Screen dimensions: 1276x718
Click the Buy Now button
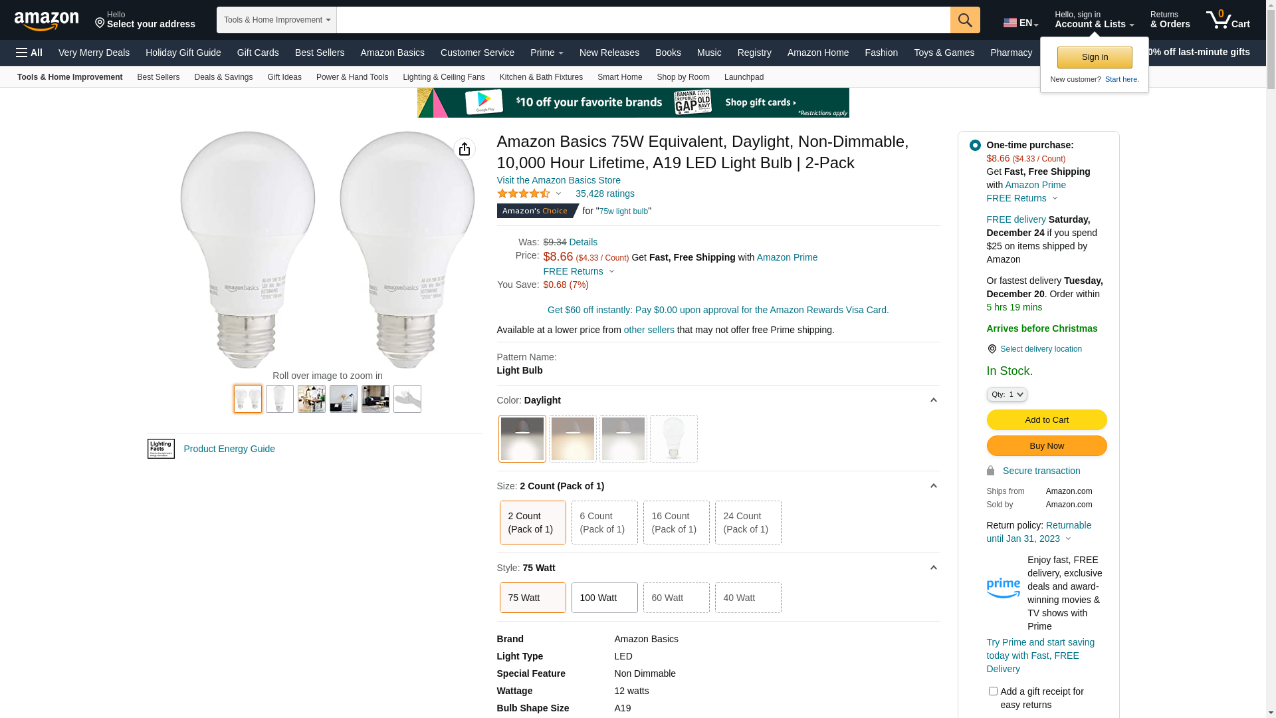tap(1047, 445)
